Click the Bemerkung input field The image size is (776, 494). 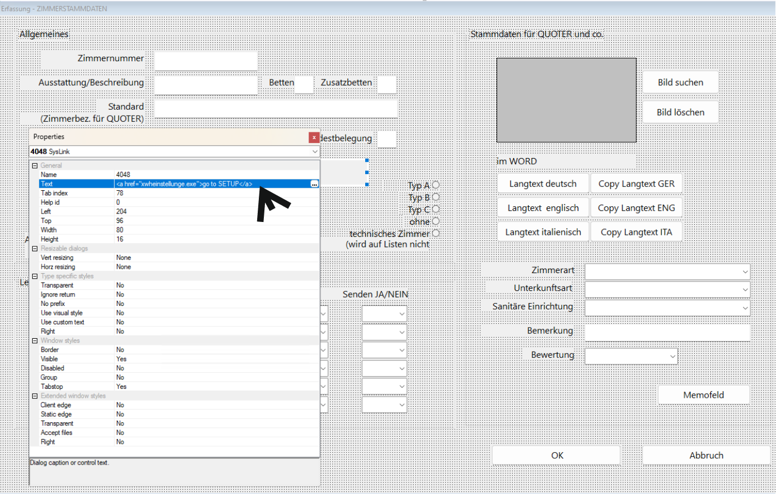click(667, 332)
